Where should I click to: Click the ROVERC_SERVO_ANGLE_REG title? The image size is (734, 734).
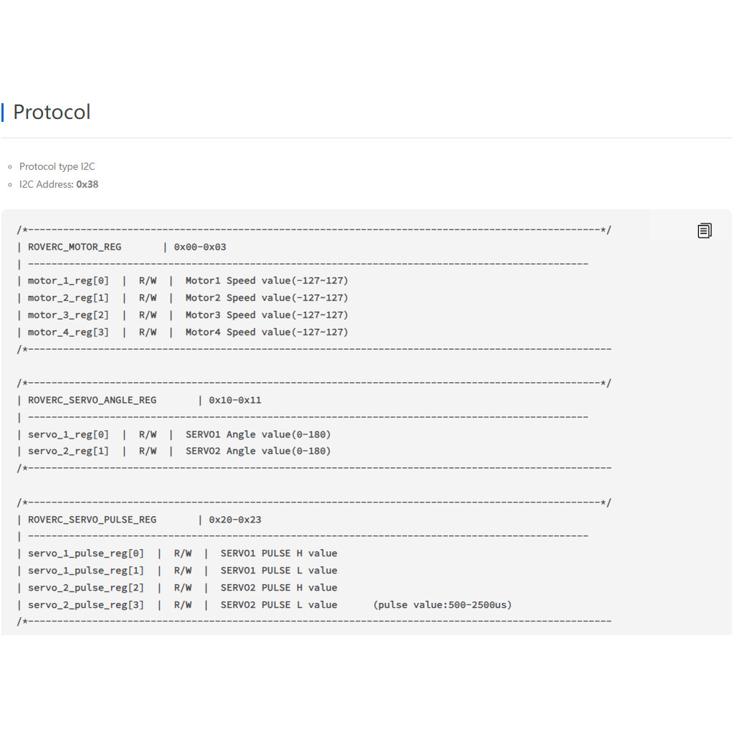tap(92, 400)
